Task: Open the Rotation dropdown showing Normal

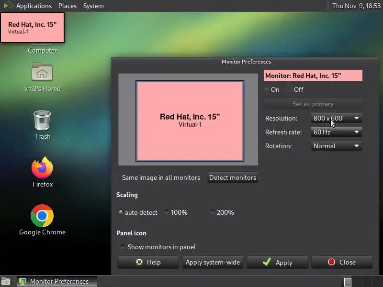Action: click(337, 146)
